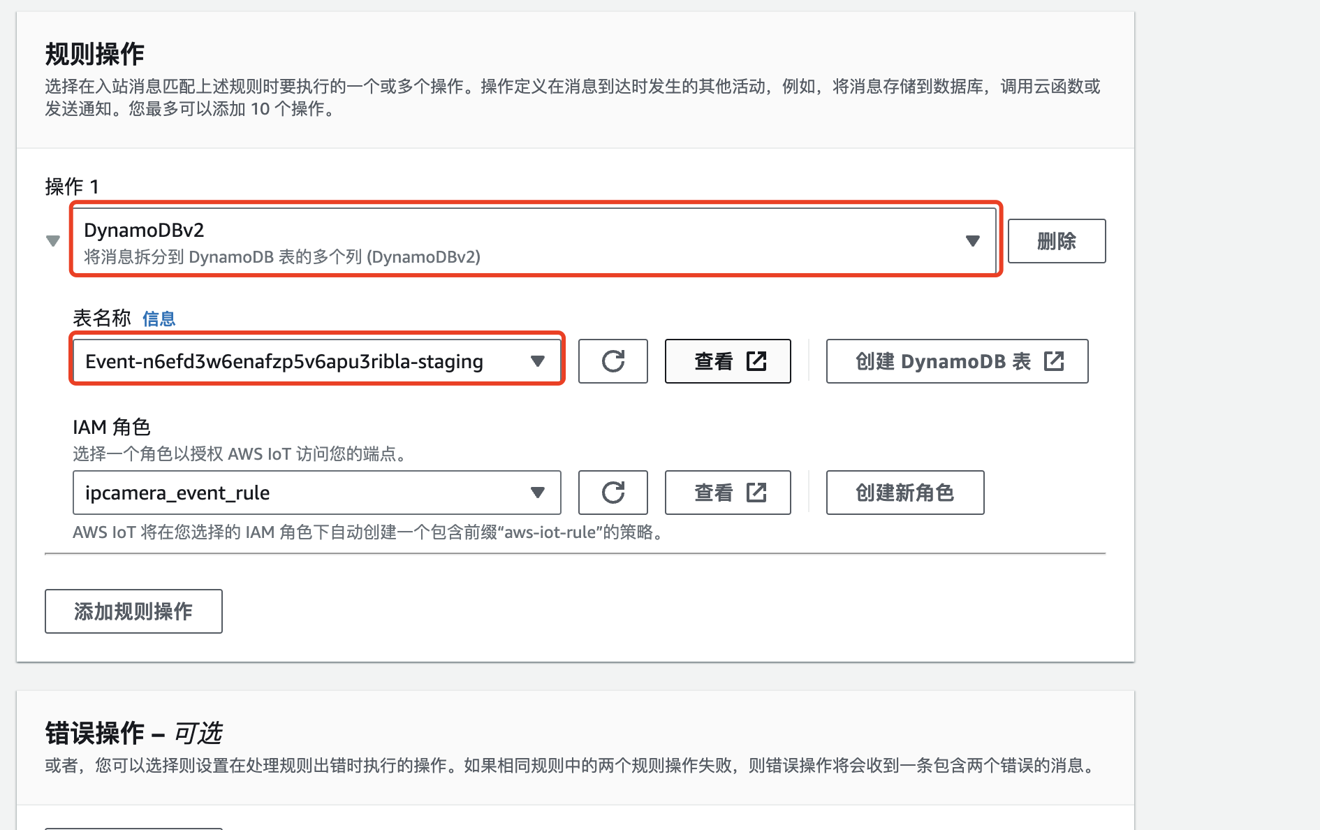Open the ipcamera_event_rule IAM role dropdown

316,493
